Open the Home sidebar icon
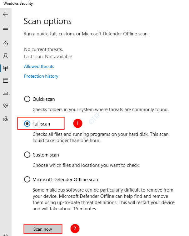Screen dimensions: 189x236 click(6, 43)
